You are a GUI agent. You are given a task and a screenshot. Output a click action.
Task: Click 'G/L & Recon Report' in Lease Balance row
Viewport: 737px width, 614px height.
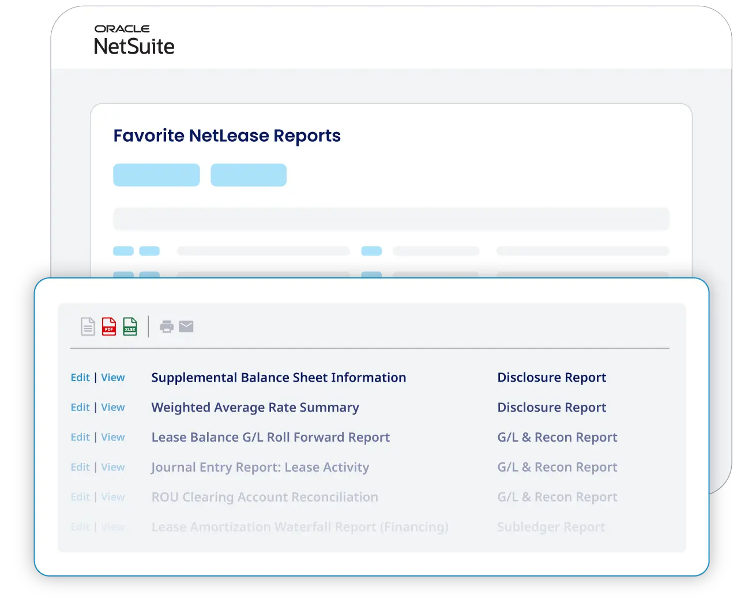557,438
